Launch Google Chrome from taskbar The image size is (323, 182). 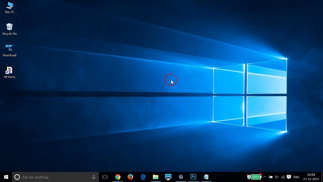[x=118, y=177]
